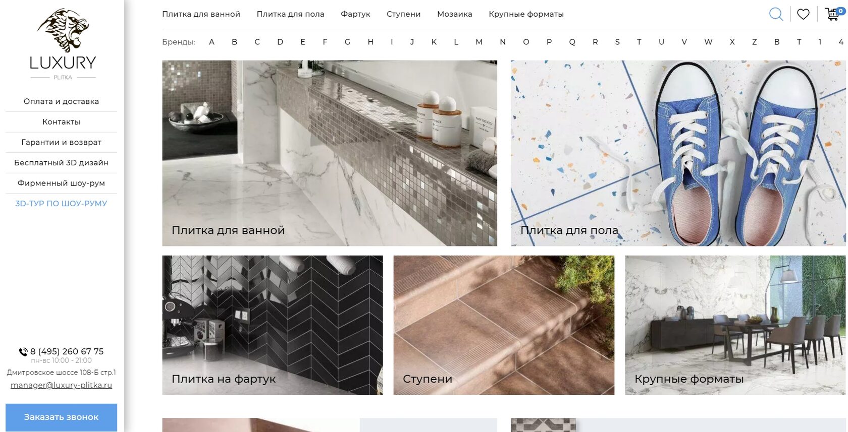Open Мозаика menu item
The width and height of the screenshot is (848, 432).
(454, 14)
